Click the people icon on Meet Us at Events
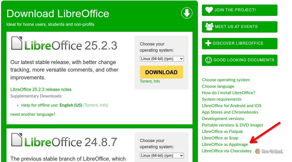The image size is (292, 162). click(209, 27)
